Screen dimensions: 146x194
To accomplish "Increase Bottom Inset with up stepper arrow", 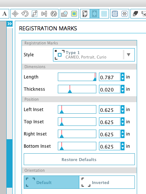I will click(x=123, y=144).
